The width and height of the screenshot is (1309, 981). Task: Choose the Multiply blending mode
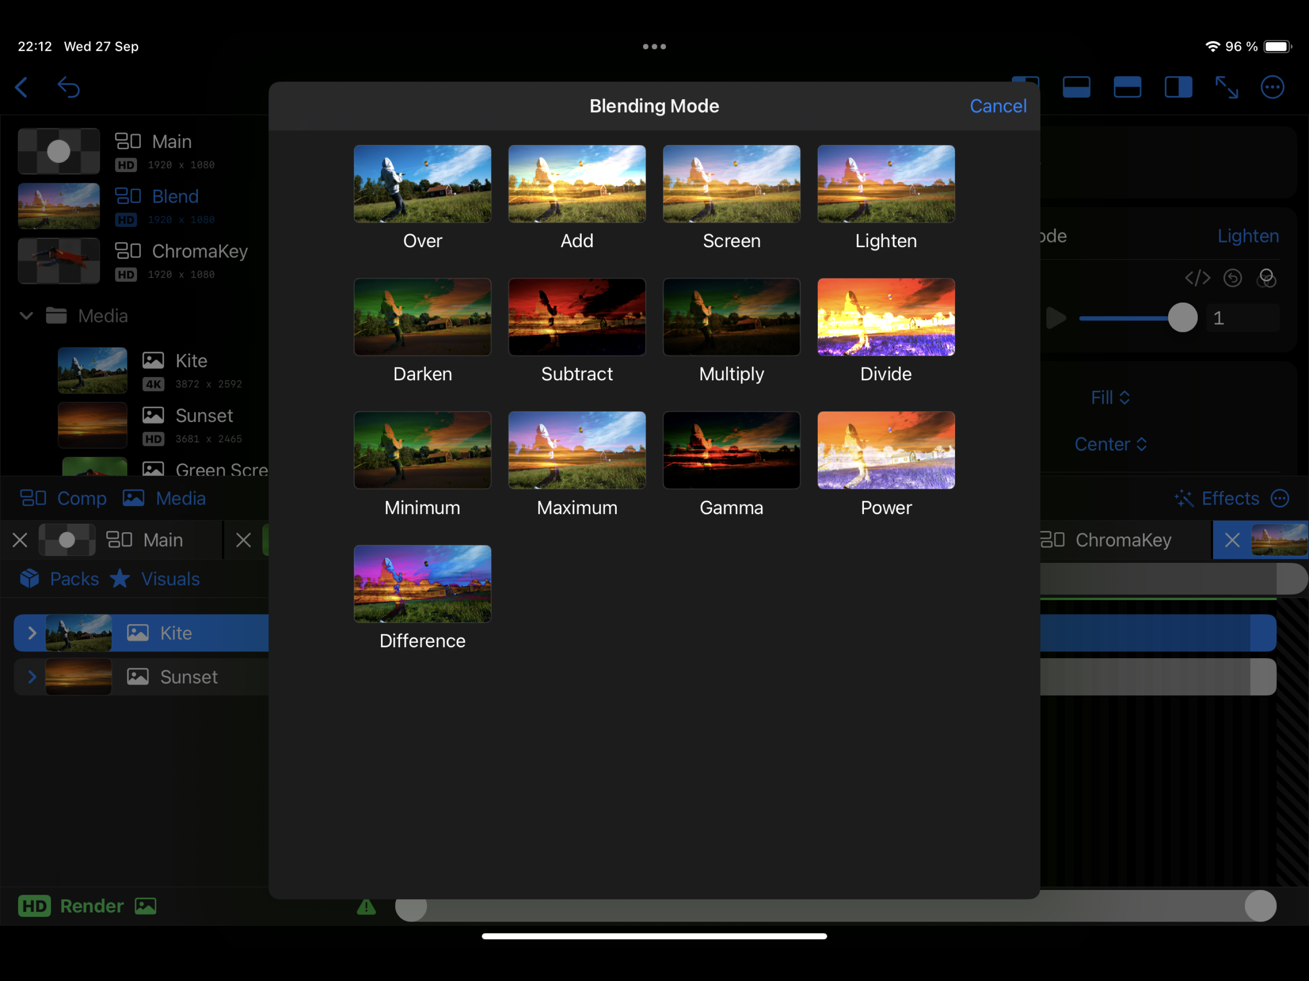pyautogui.click(x=732, y=318)
